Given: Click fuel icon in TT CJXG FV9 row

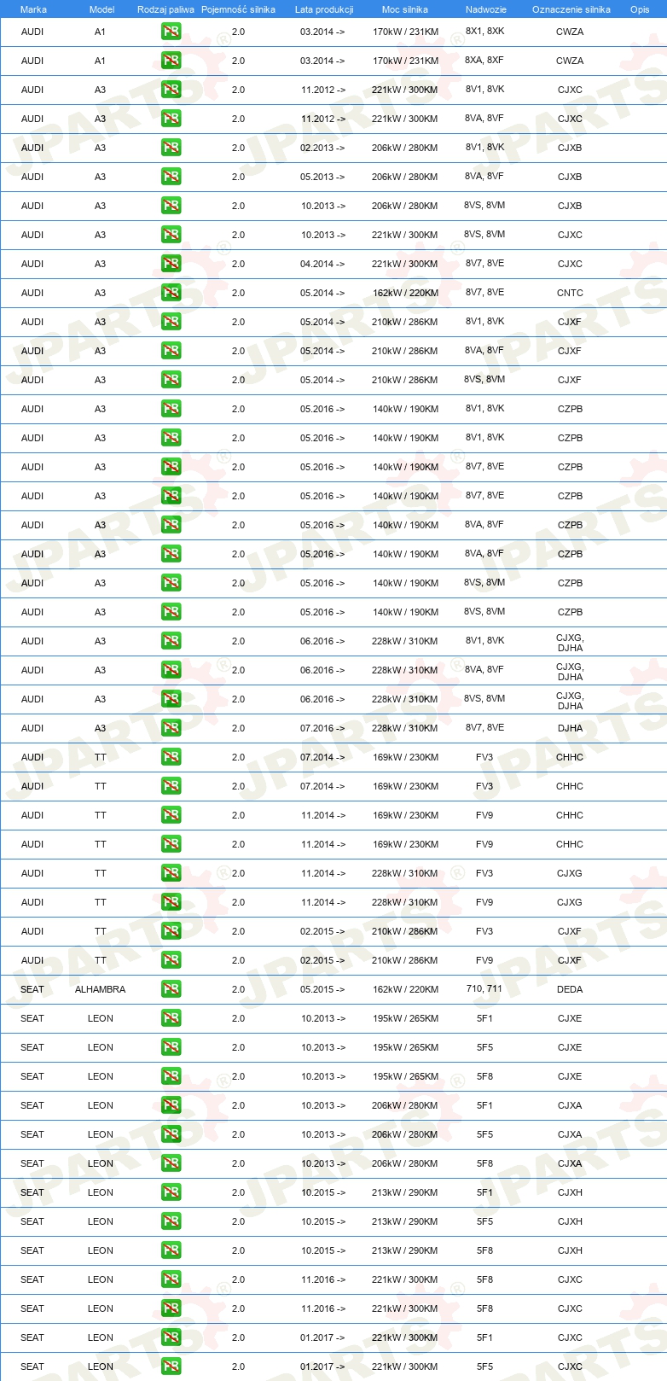Looking at the screenshot, I should point(171,902).
